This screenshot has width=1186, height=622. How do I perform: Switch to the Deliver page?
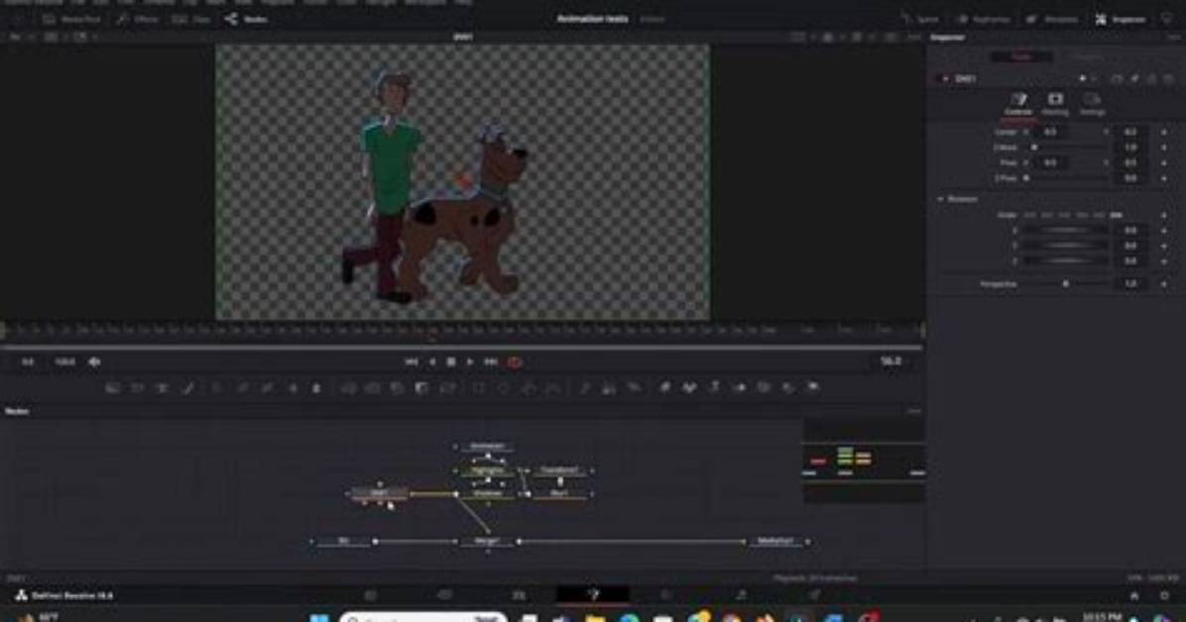tap(814, 595)
